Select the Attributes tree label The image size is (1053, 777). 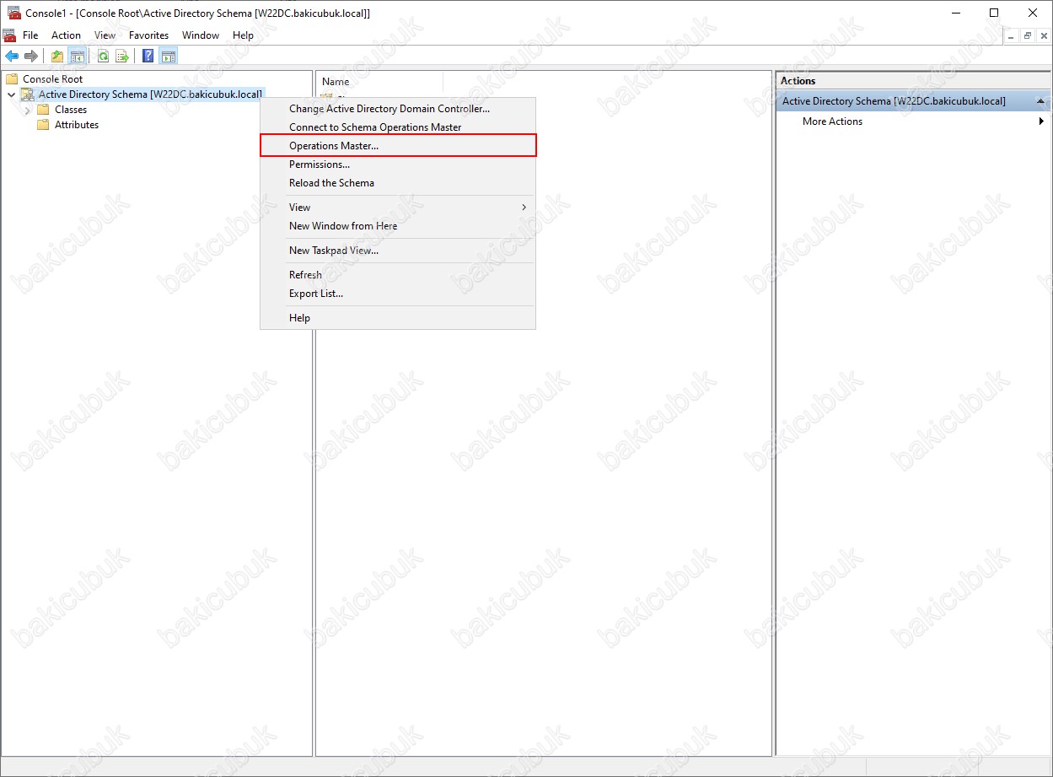(x=77, y=125)
